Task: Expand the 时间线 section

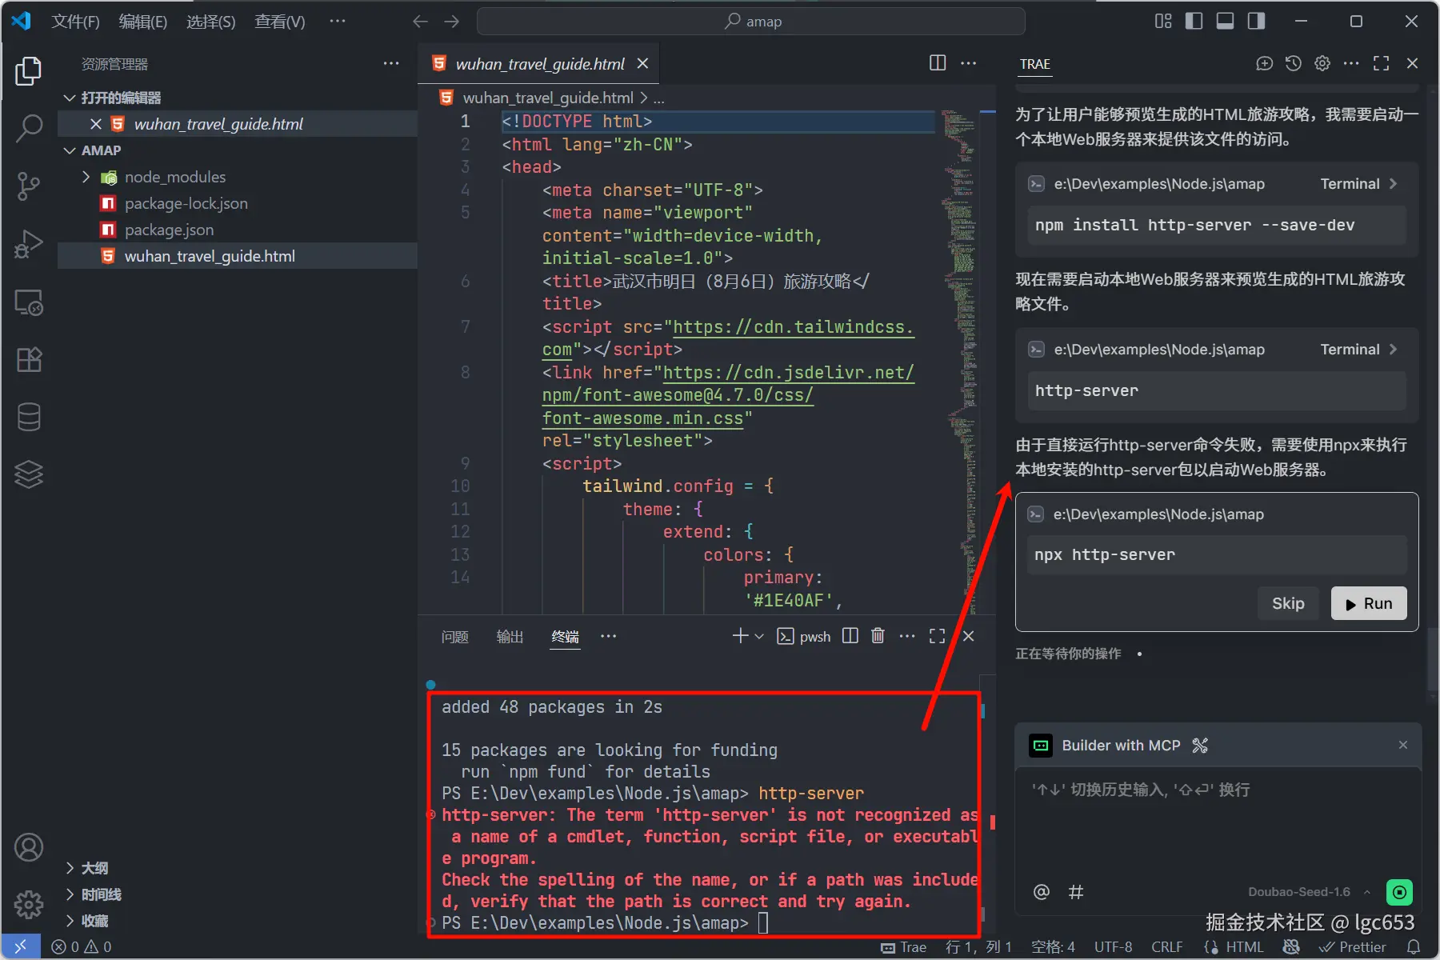Action: 70,894
